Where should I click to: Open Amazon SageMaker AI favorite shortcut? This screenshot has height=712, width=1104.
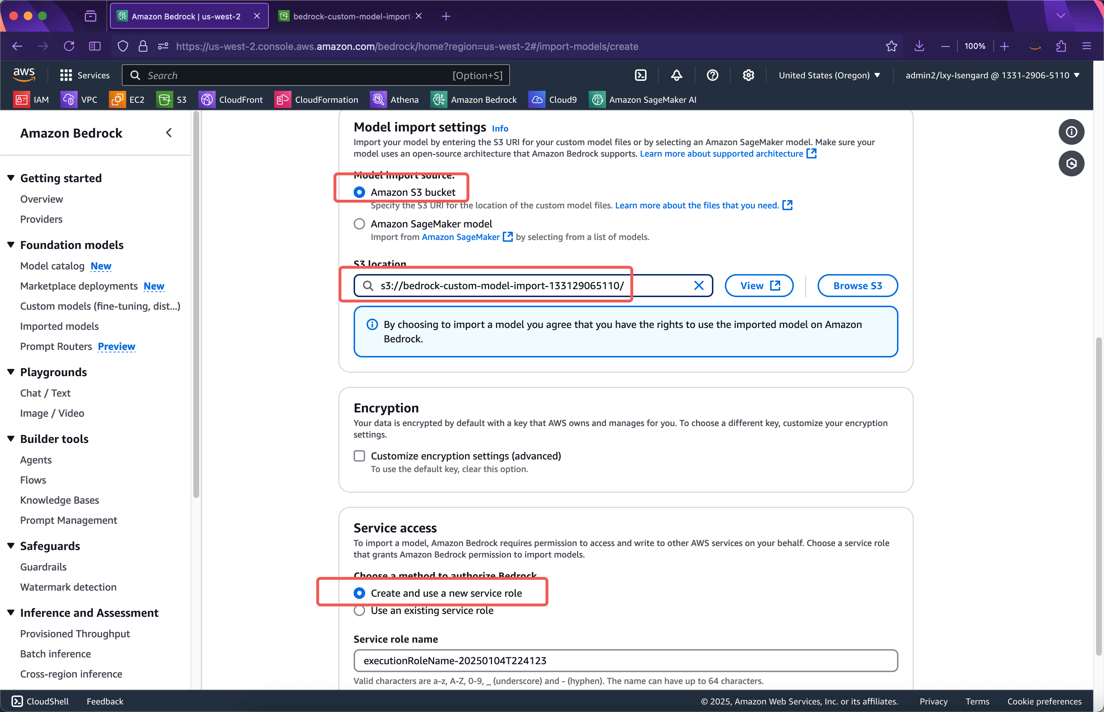click(643, 100)
